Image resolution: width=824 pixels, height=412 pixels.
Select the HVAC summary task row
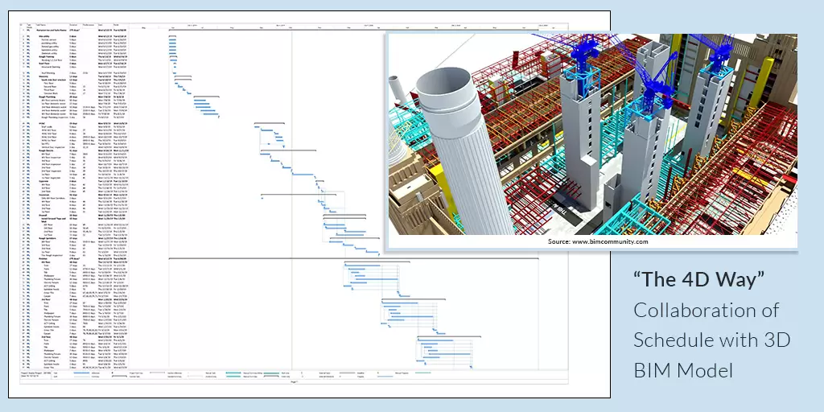pos(43,123)
